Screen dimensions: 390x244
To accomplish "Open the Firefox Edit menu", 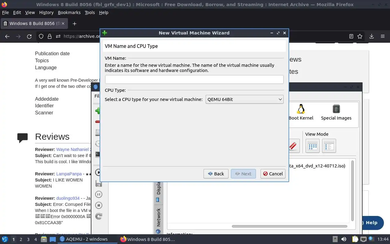I will pos(17,13).
